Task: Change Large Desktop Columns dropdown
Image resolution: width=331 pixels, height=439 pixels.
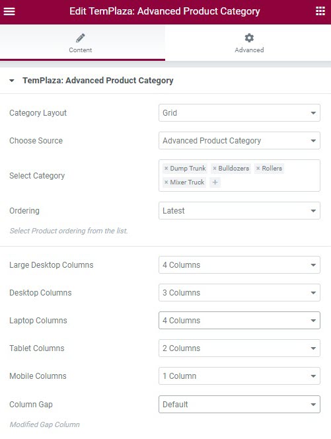Action: [x=239, y=265]
